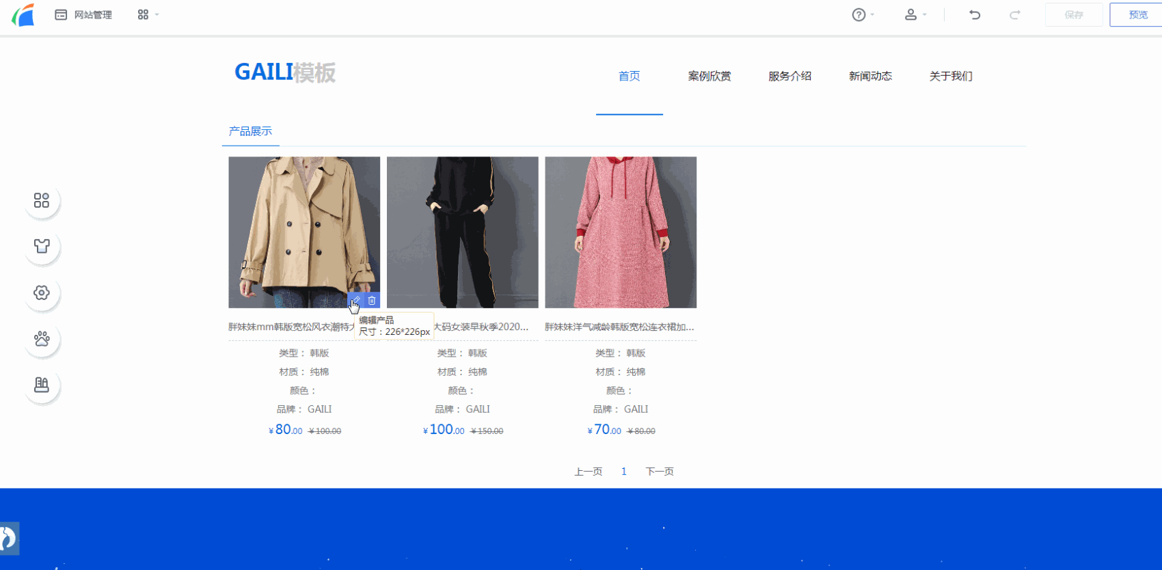This screenshot has height=570, width=1162.
Task: Click the undo arrow icon
Action: [x=975, y=14]
